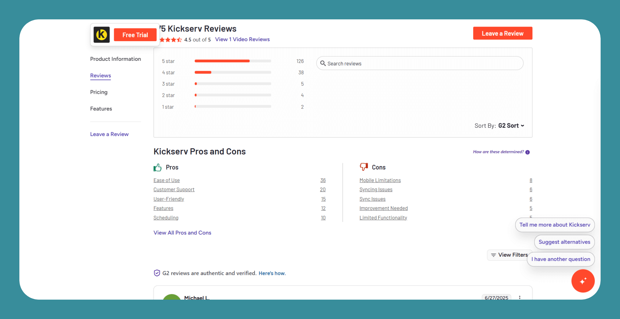Click the verified shield checkmark icon

[157, 273]
